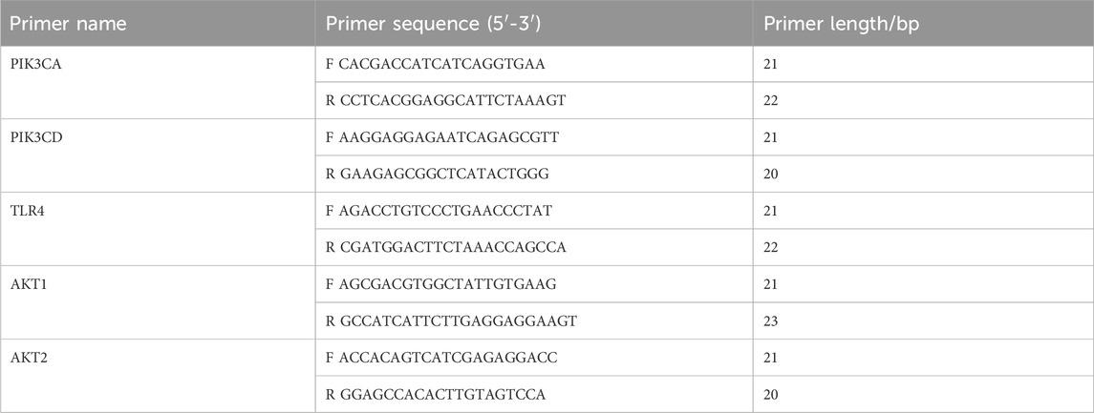
Task: Select the PIK3CA primer name cell
Action: [158, 82]
